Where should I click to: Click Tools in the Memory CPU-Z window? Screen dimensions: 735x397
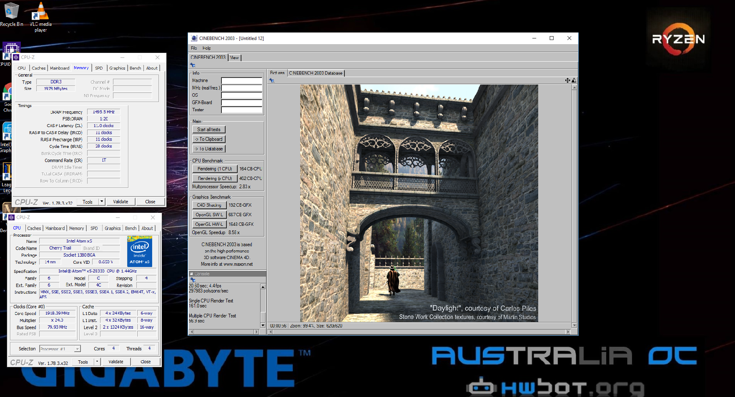pyautogui.click(x=88, y=202)
